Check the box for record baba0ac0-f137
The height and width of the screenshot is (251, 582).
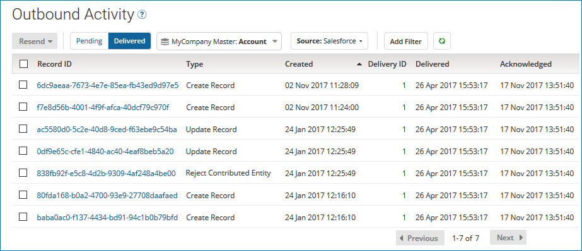click(x=23, y=217)
